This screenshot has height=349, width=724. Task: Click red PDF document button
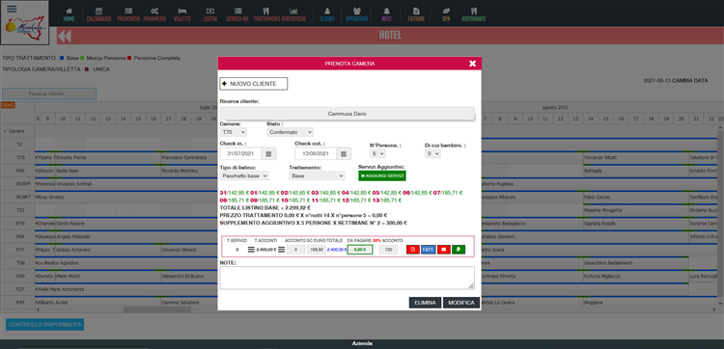(413, 250)
